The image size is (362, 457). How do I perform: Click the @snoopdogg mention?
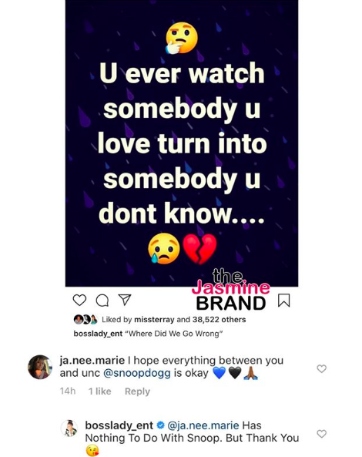coord(137,373)
